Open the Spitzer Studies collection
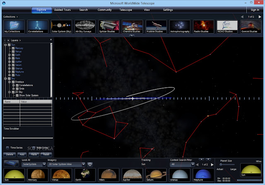The width and height of the screenshot is (265, 185). pyautogui.click(x=108, y=26)
